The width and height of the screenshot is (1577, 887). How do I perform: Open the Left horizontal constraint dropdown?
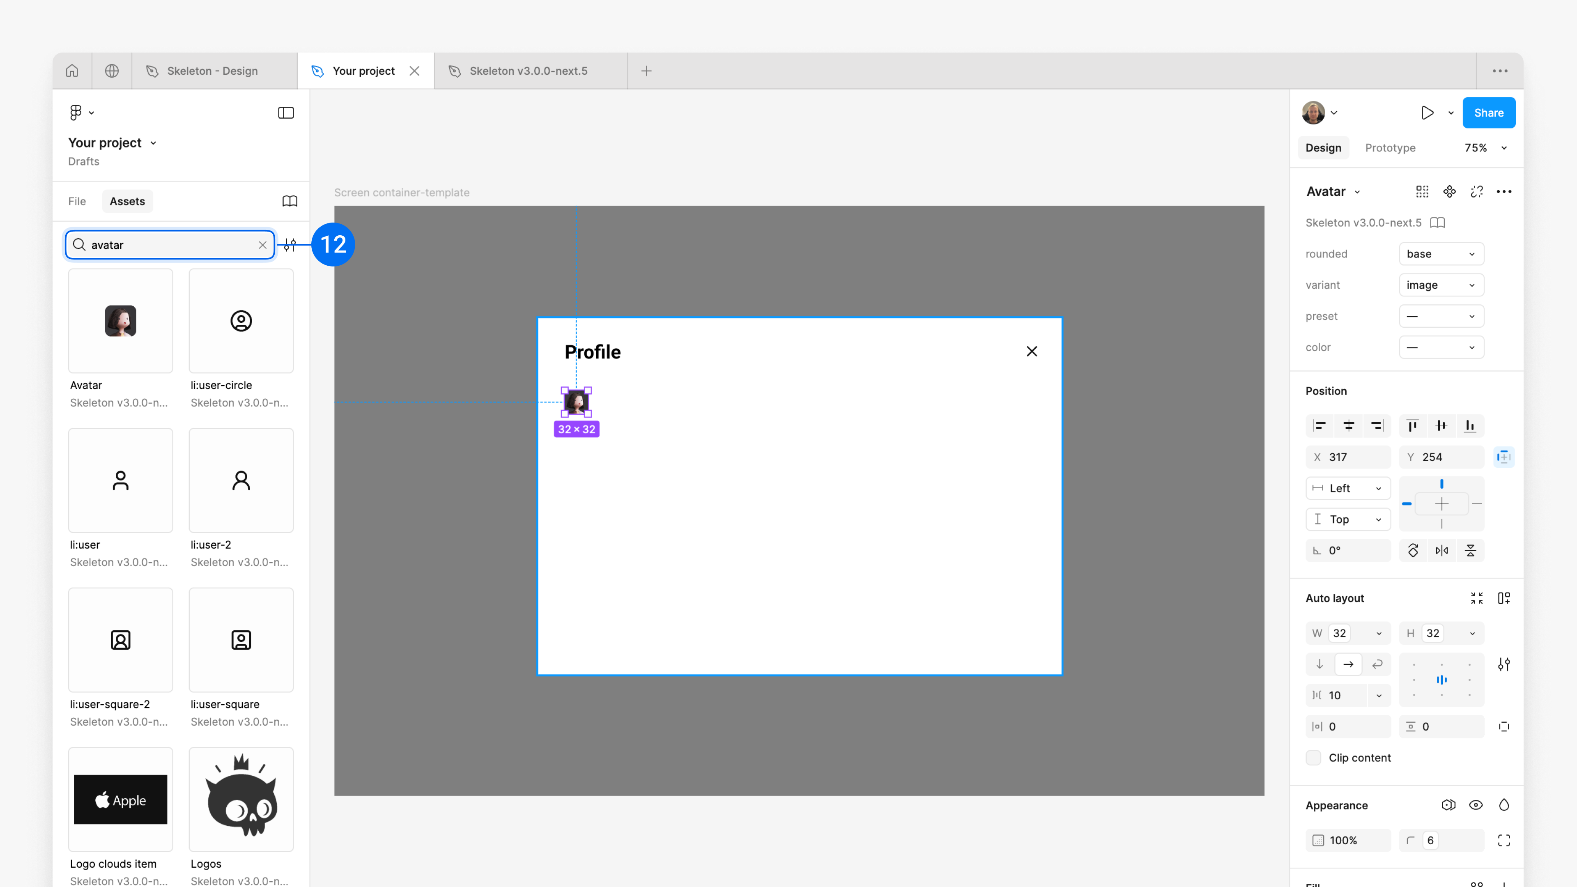click(x=1348, y=489)
